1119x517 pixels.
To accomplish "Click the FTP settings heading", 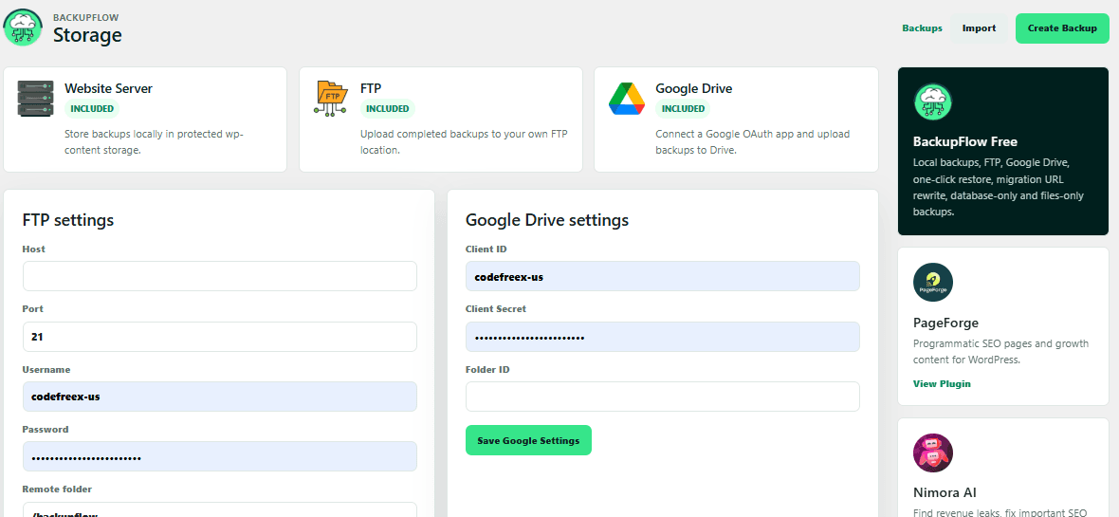I will (x=68, y=220).
